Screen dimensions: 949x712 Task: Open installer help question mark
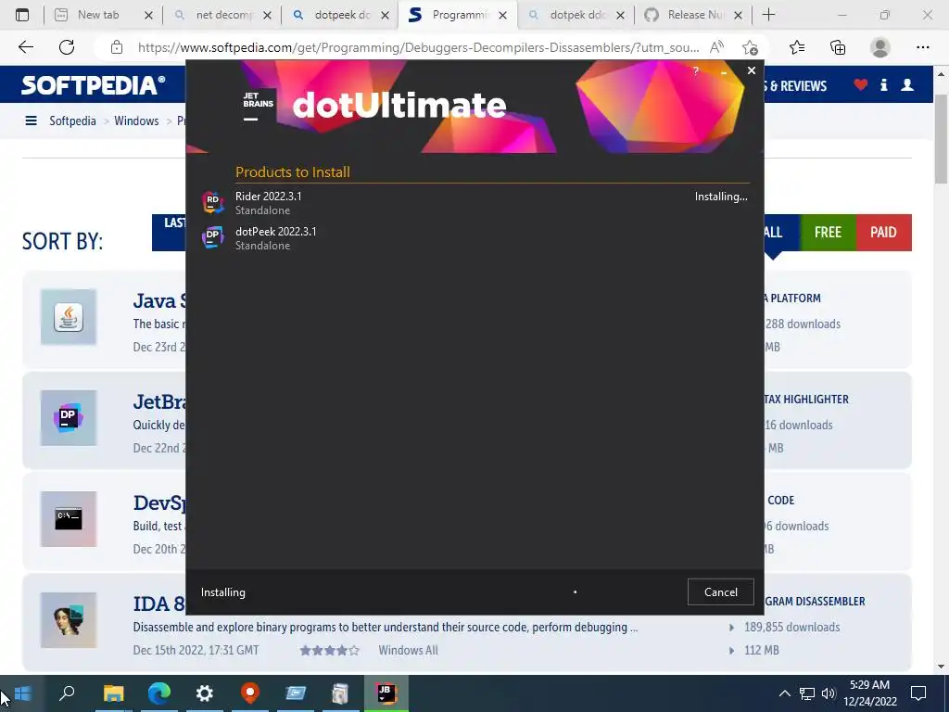(696, 70)
